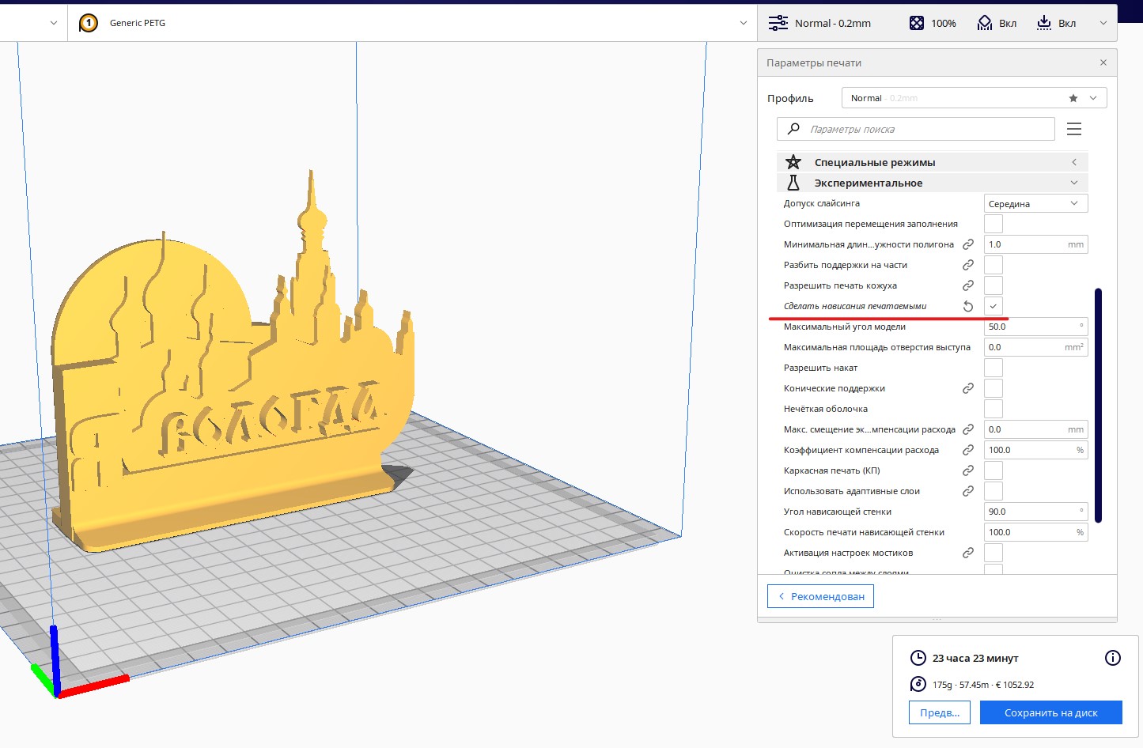Click the Сохранить на диск button
Viewport: 1143px width, 748px height.
[x=1050, y=712]
